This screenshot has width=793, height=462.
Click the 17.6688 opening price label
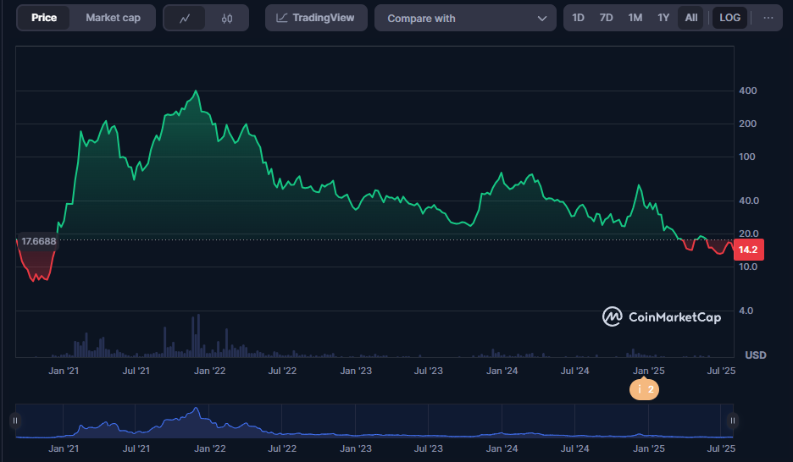point(38,241)
